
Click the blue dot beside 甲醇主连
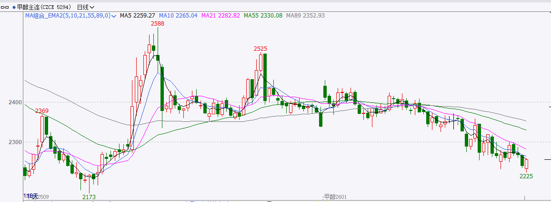(x=13, y=7)
